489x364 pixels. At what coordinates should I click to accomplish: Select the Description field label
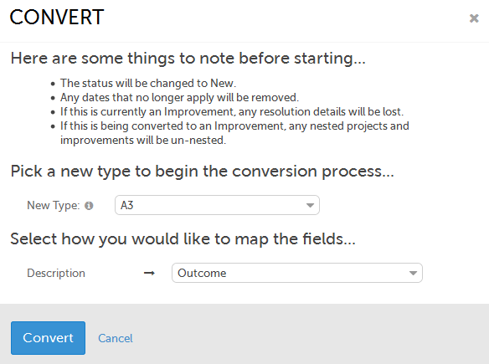point(56,273)
